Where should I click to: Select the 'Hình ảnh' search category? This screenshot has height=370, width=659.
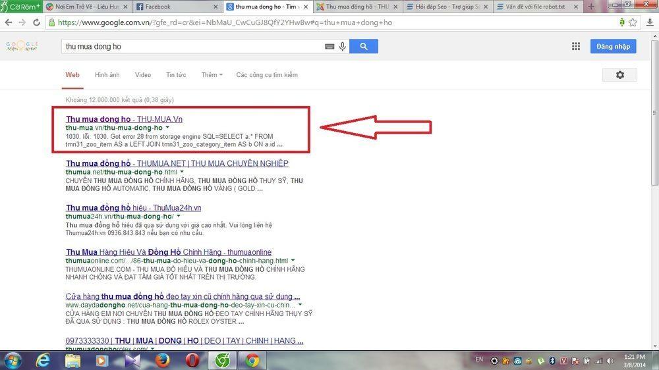pyautogui.click(x=107, y=75)
